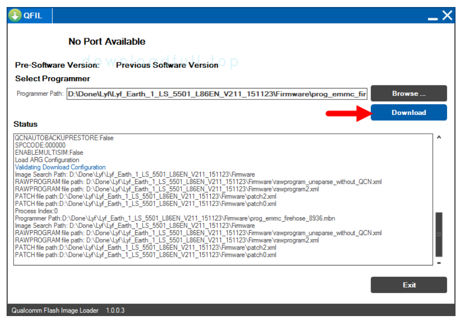The image size is (463, 324).
Task: Click the 'Status' heading
Action: (26, 124)
